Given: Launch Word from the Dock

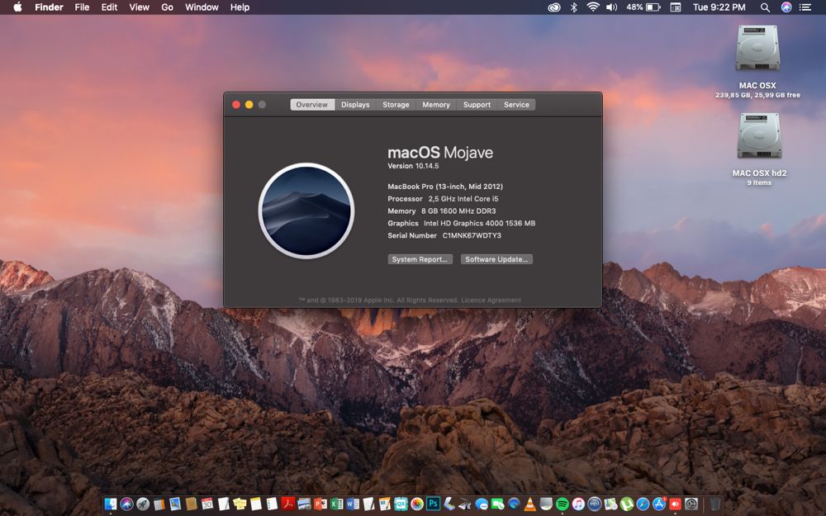Looking at the screenshot, I should coord(353,504).
